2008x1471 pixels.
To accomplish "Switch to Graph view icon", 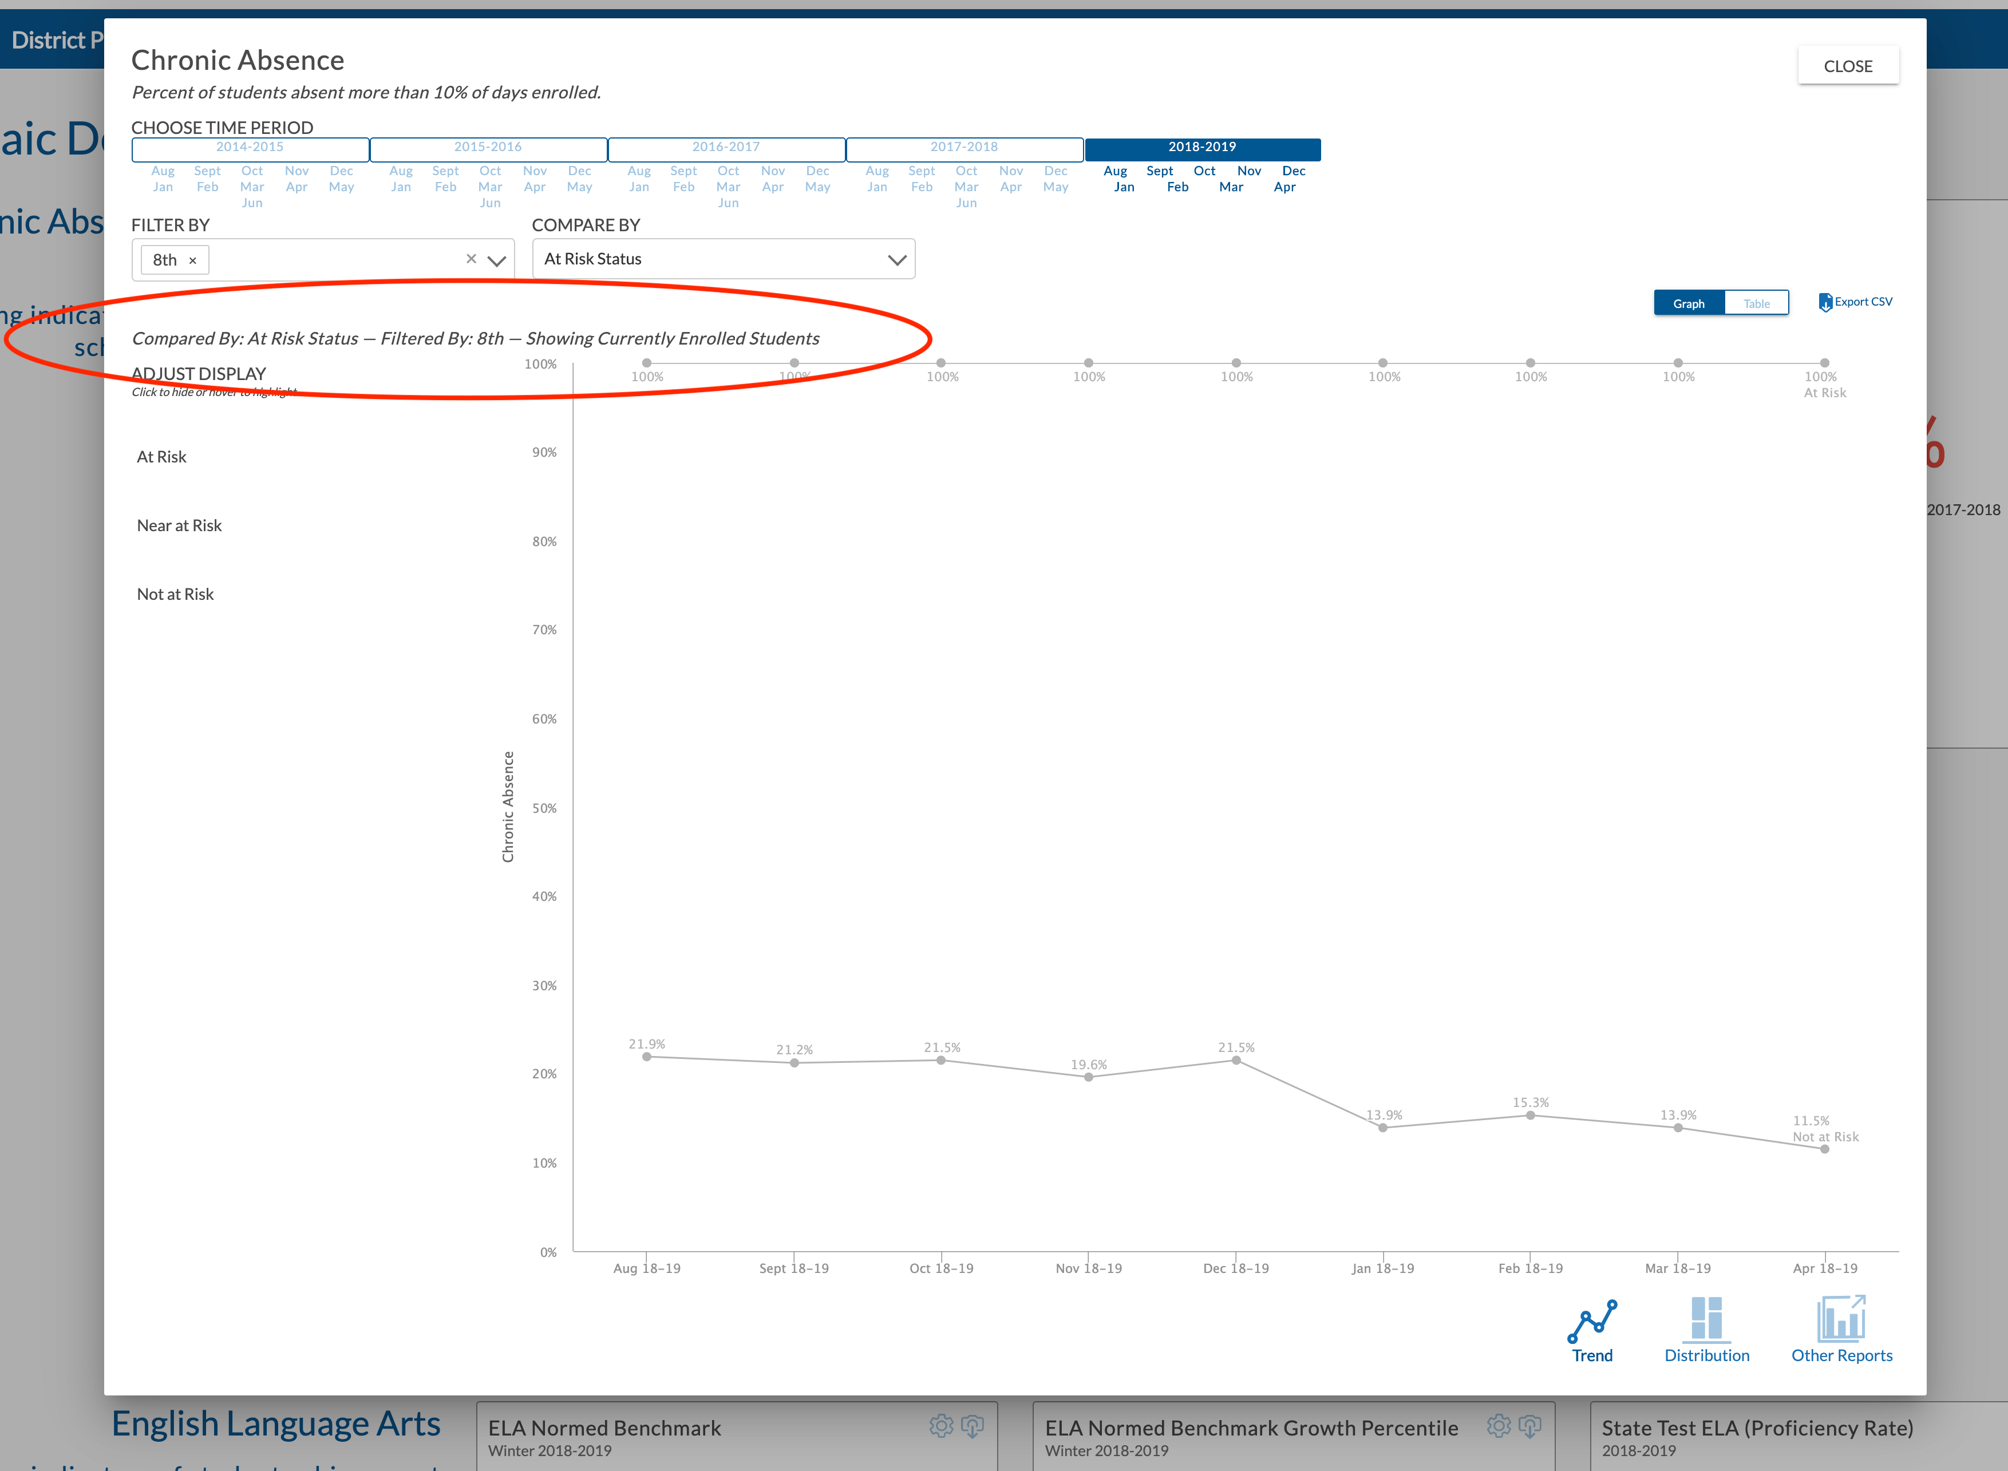I will [x=1689, y=302].
